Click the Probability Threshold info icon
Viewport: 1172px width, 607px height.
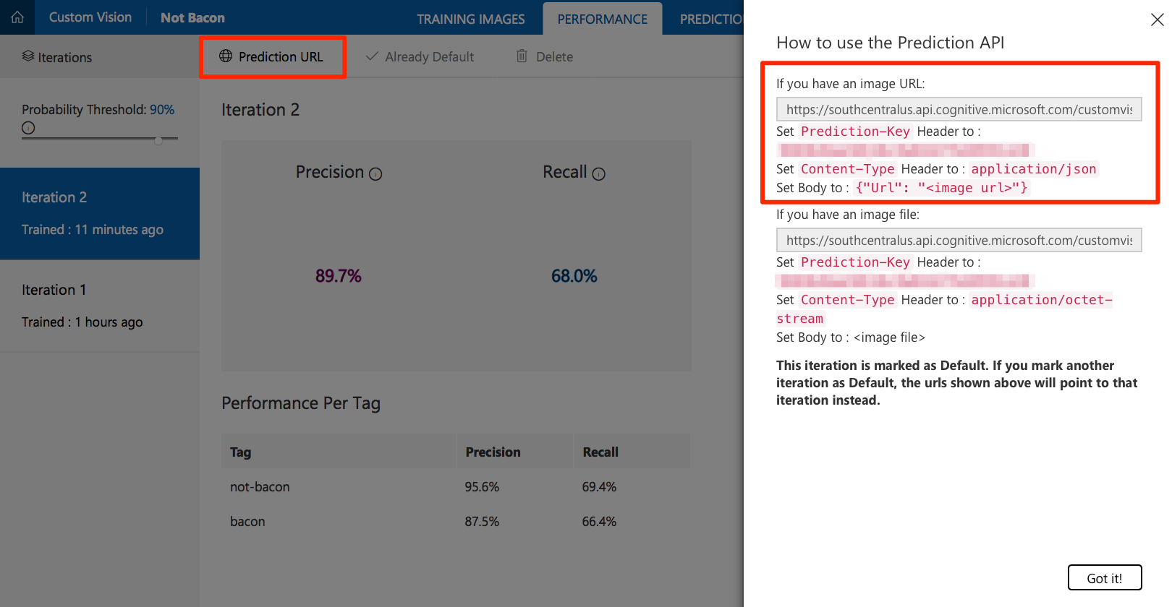point(28,128)
